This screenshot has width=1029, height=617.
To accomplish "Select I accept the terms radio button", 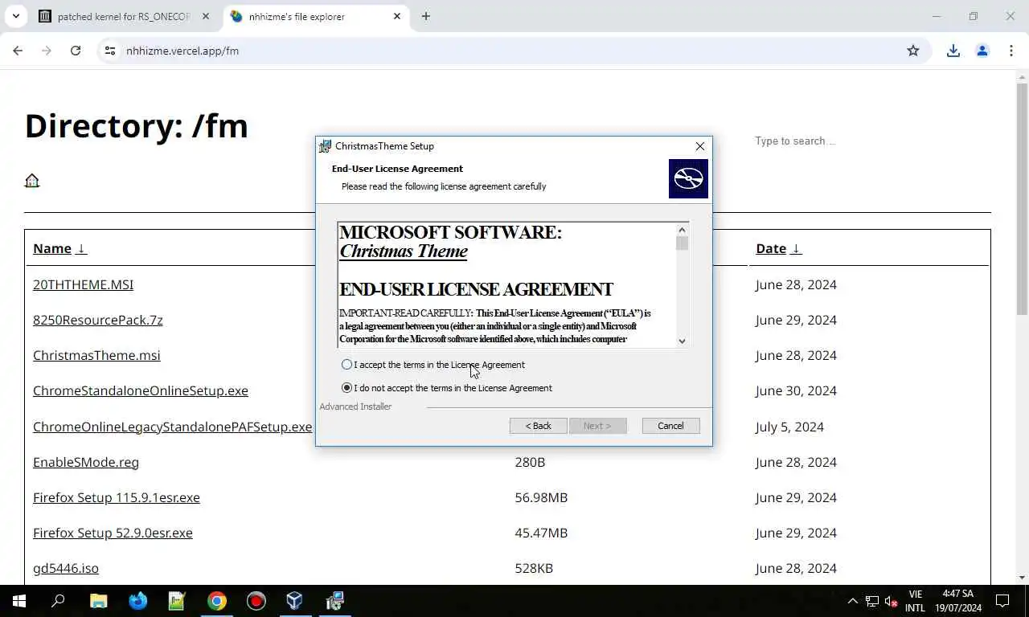I will (346, 365).
